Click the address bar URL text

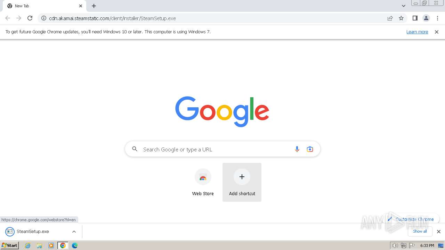112,18
